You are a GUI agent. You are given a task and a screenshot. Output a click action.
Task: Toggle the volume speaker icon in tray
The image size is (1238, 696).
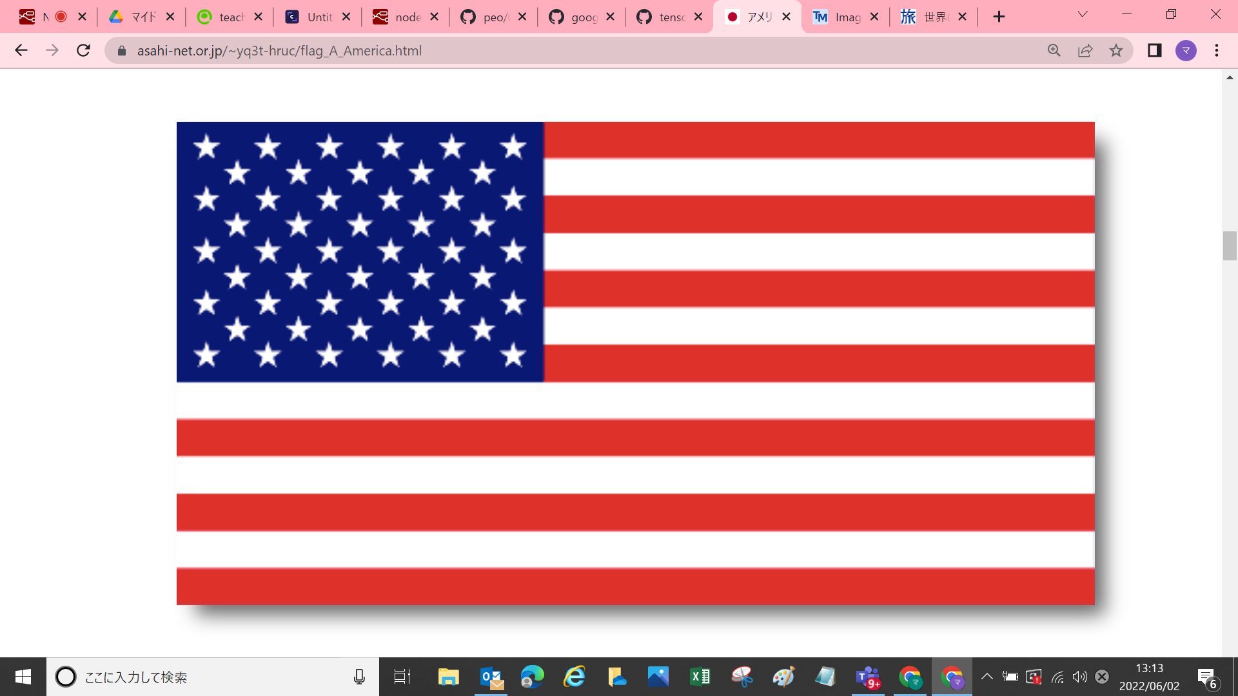(1079, 677)
